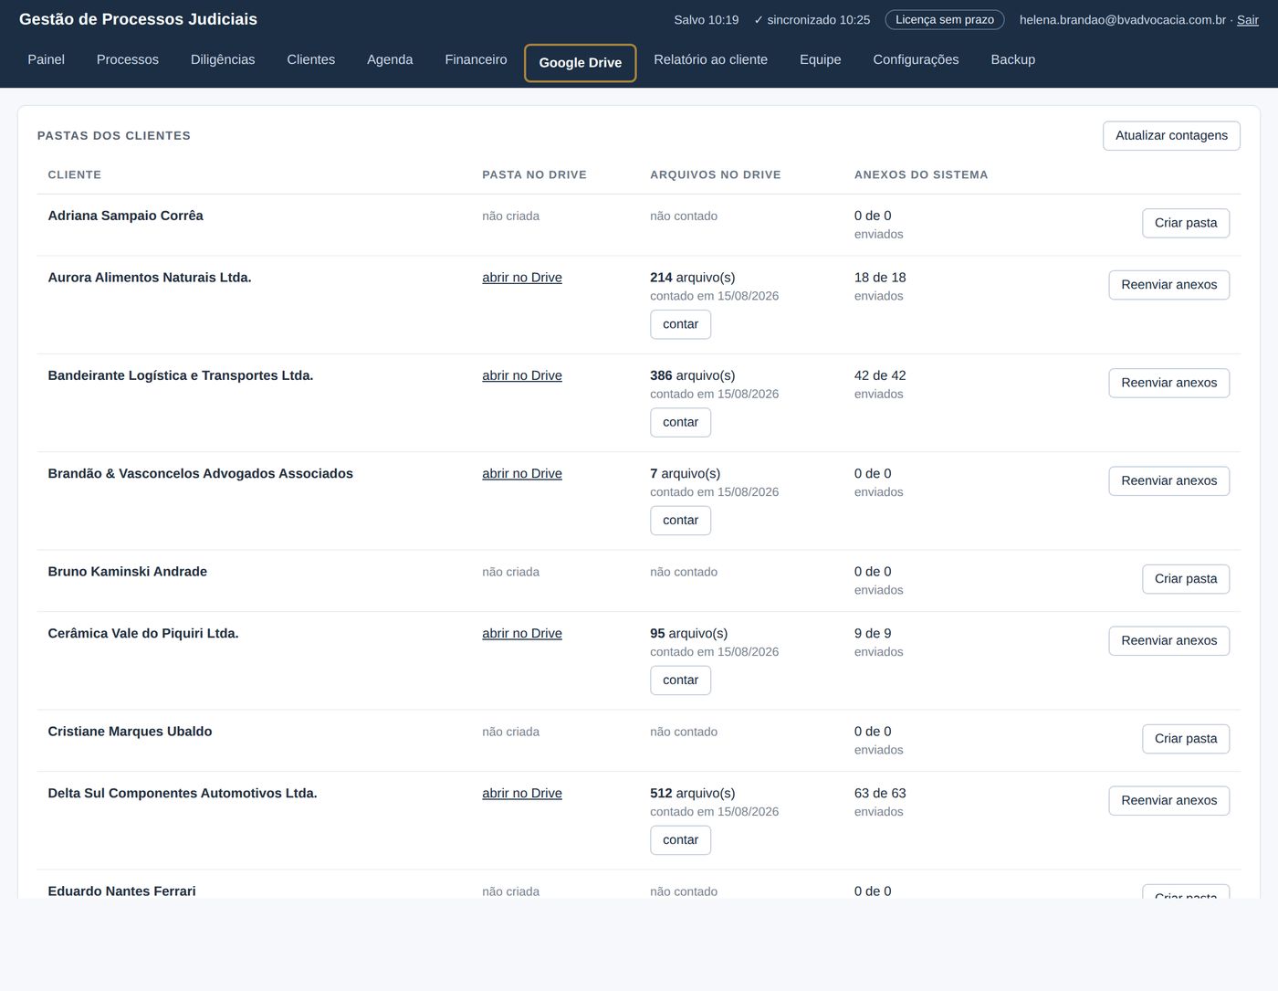The image size is (1278, 991).
Task: Click the 18 de 18 attachments value
Action: (x=880, y=278)
